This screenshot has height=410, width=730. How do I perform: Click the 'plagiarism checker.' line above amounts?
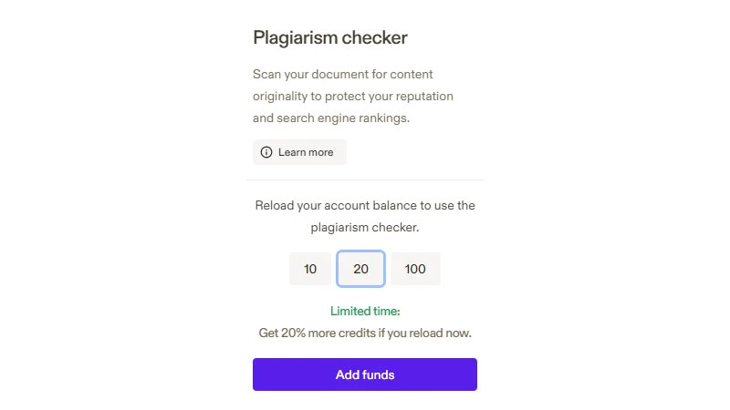365,227
